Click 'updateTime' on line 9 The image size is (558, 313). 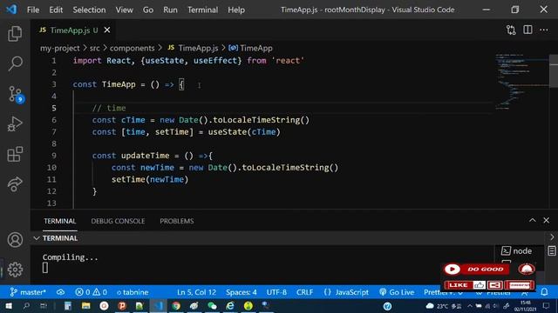click(x=146, y=156)
